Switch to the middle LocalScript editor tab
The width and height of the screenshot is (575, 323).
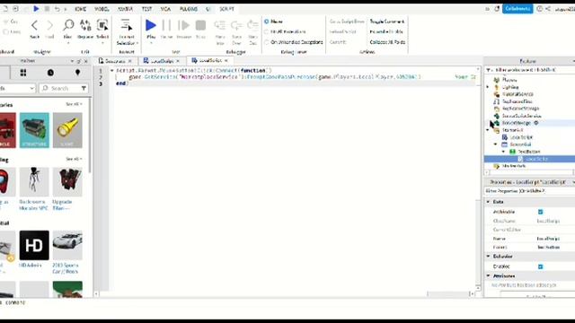click(162, 61)
